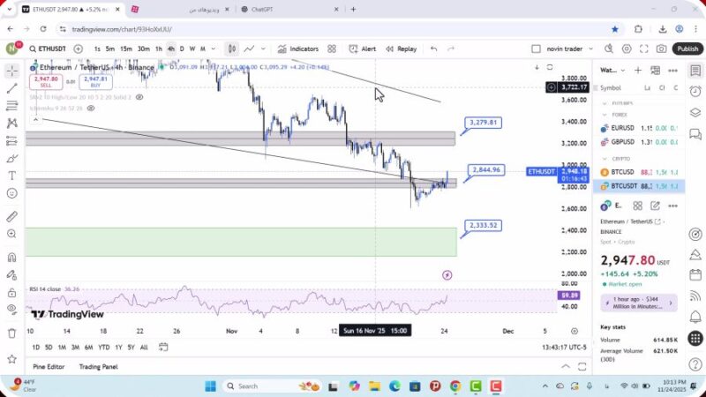Select the Ruler measure tool

click(x=11, y=216)
